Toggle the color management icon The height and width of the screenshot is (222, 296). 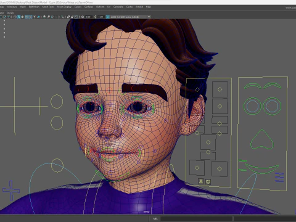coord(107,17)
